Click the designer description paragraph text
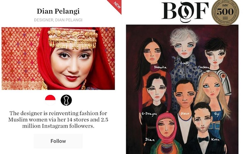 click(x=58, y=119)
